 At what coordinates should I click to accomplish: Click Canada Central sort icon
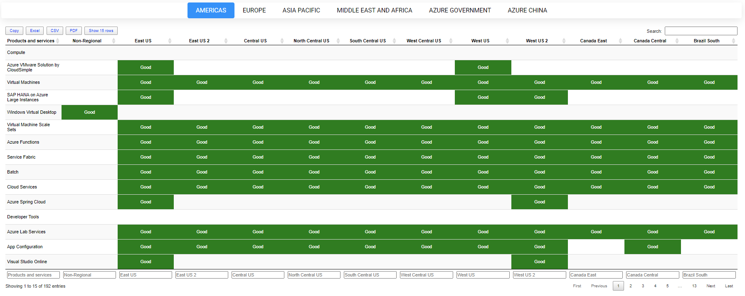pos(677,41)
